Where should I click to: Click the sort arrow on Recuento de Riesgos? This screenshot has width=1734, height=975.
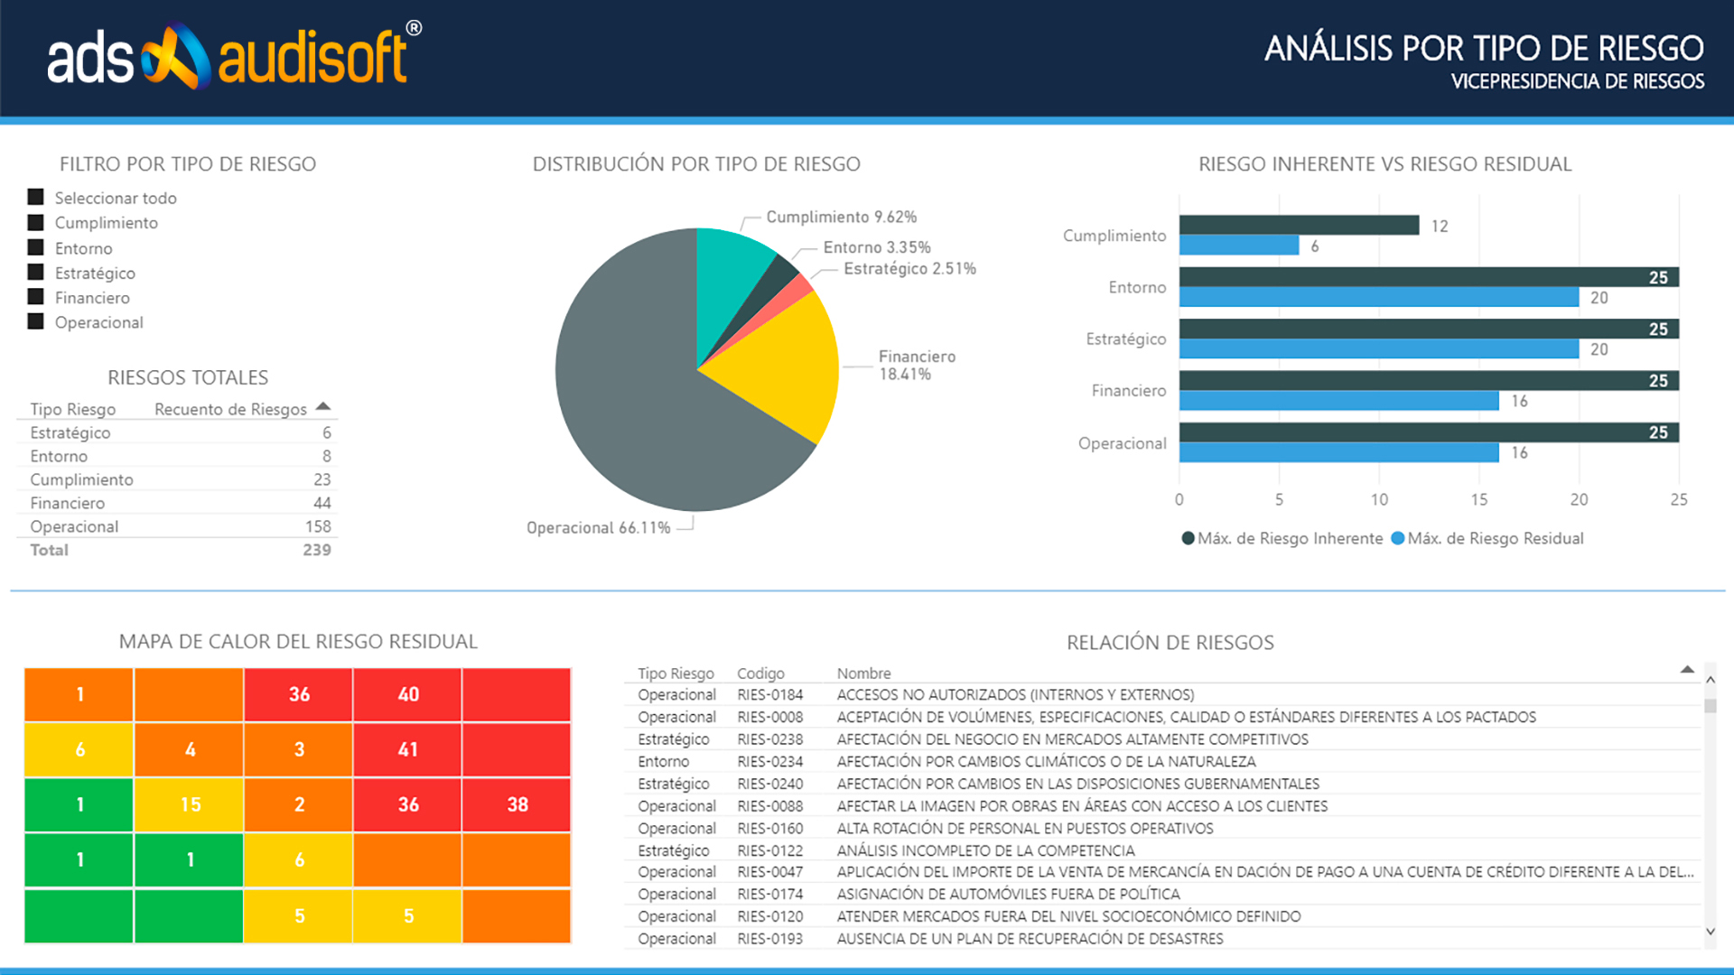pos(322,406)
